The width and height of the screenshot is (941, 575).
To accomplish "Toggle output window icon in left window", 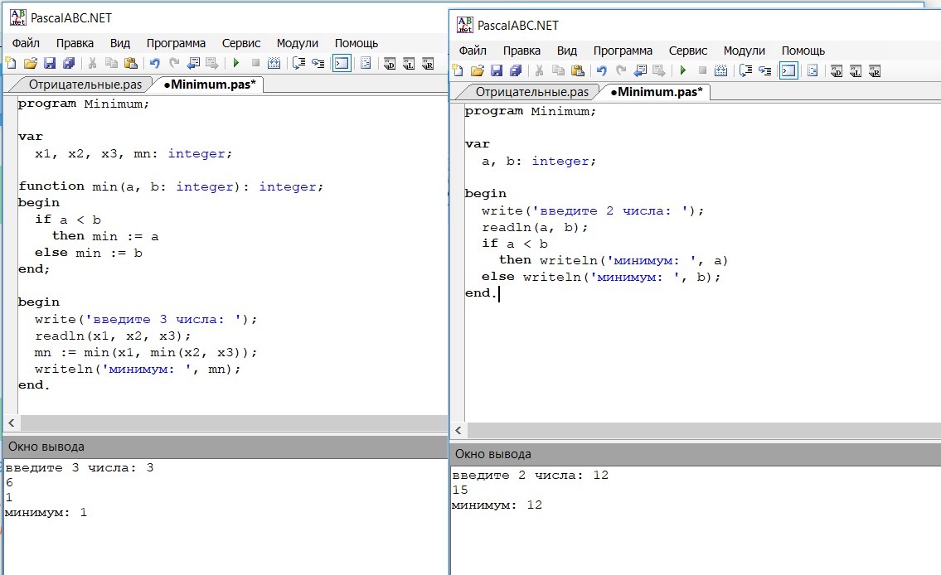I will click(x=342, y=63).
